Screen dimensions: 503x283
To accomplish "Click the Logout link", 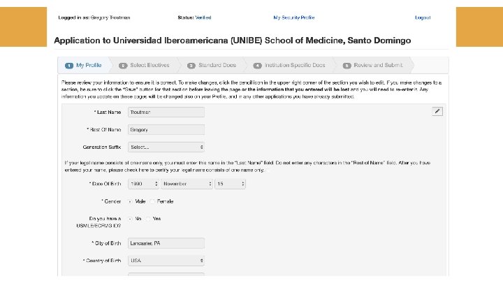I will pos(423,17).
